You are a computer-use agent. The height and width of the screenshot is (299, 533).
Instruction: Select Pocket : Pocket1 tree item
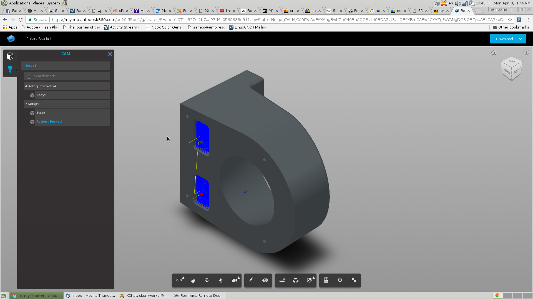(49, 122)
